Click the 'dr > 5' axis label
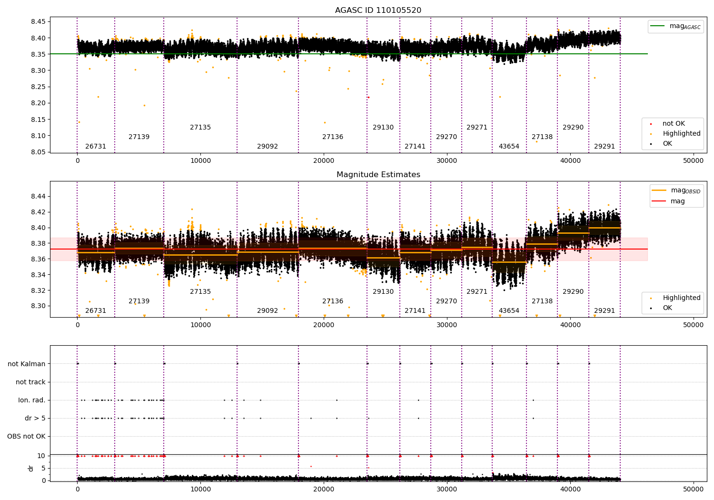The height and width of the screenshot is (500, 714). tap(35, 419)
